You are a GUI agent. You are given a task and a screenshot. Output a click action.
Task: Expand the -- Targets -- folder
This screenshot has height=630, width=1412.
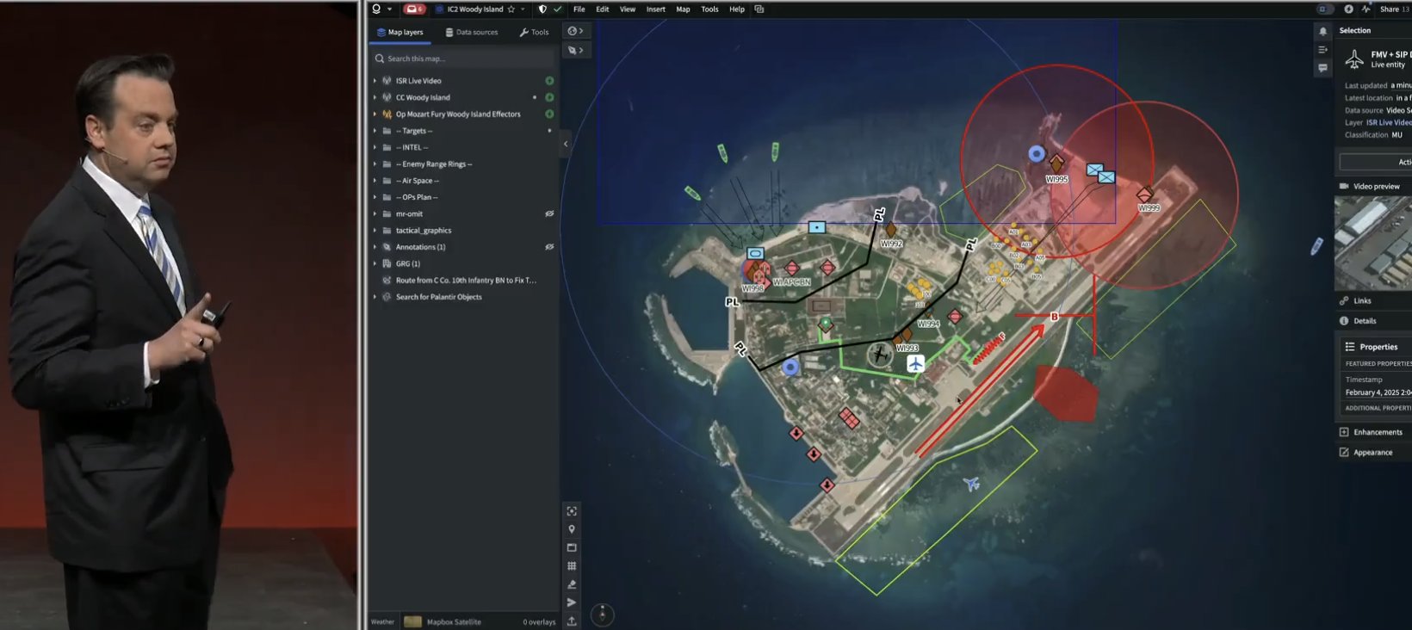point(375,131)
